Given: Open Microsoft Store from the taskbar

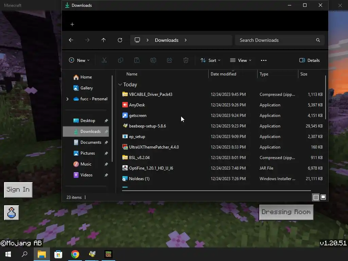Looking at the screenshot, I should [58, 254].
